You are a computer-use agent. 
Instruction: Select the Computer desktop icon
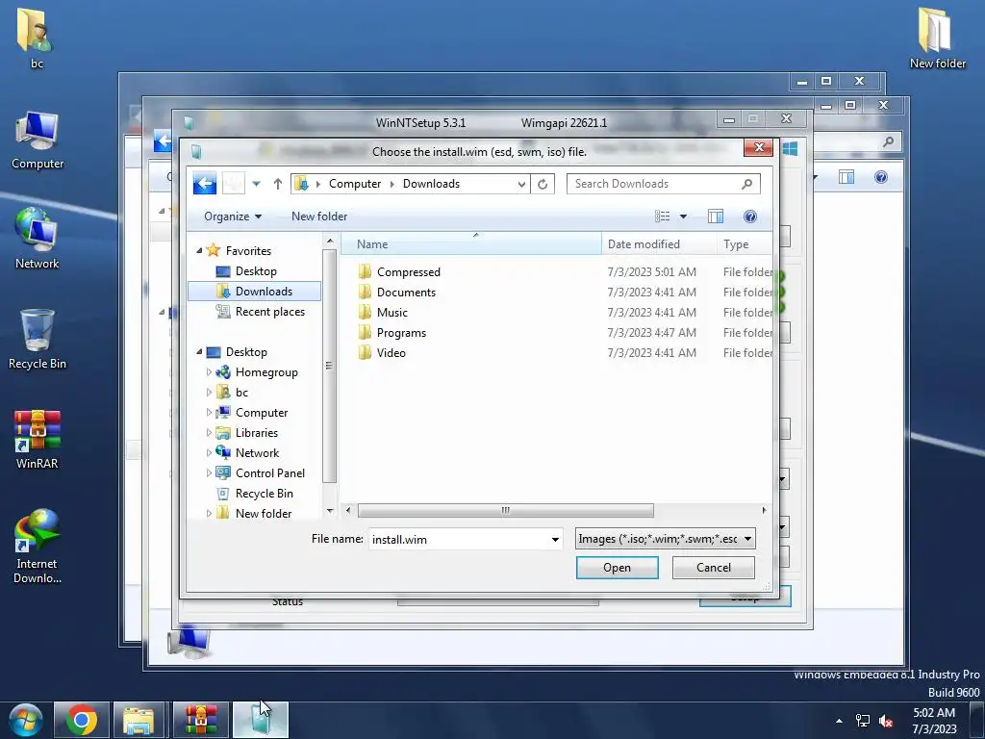pyautogui.click(x=38, y=140)
